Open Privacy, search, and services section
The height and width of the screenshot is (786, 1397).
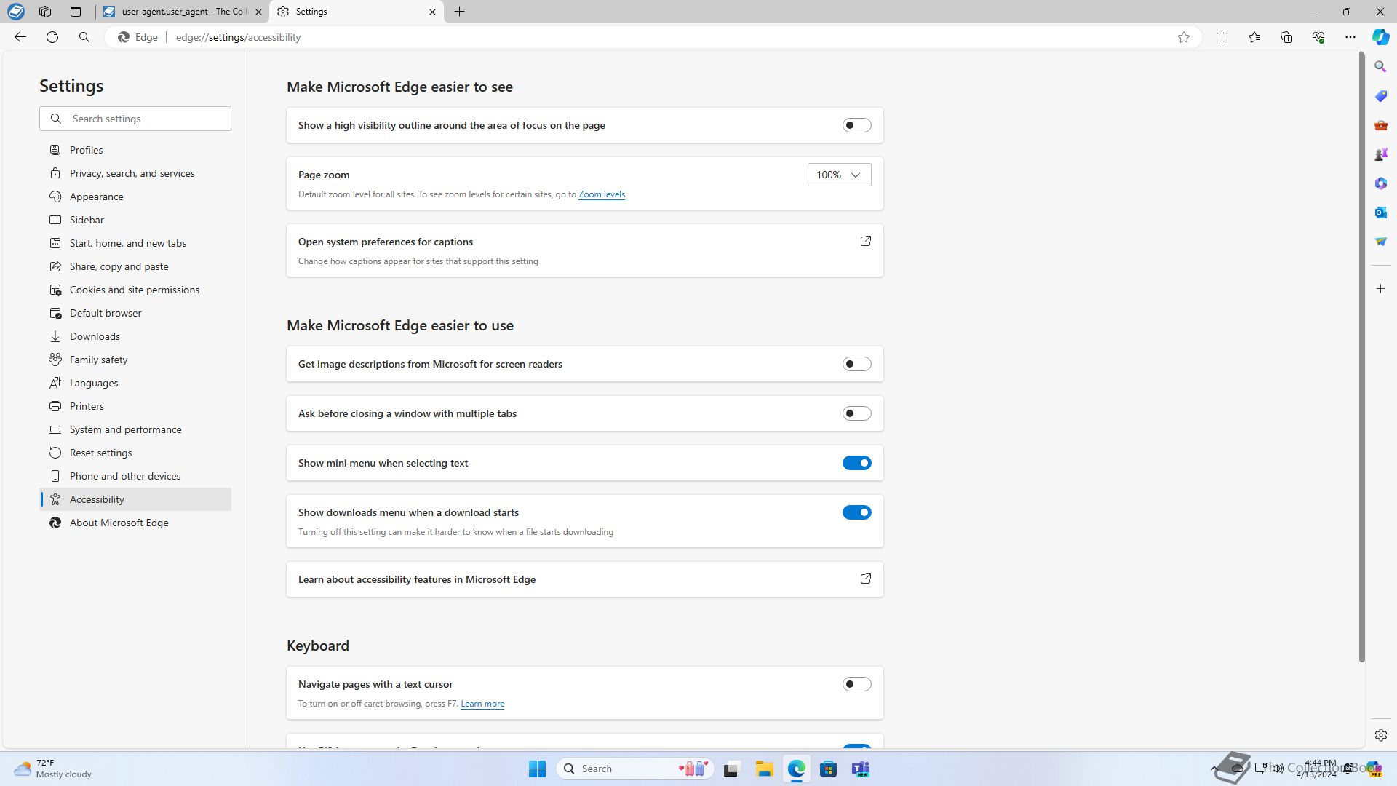pyautogui.click(x=135, y=173)
